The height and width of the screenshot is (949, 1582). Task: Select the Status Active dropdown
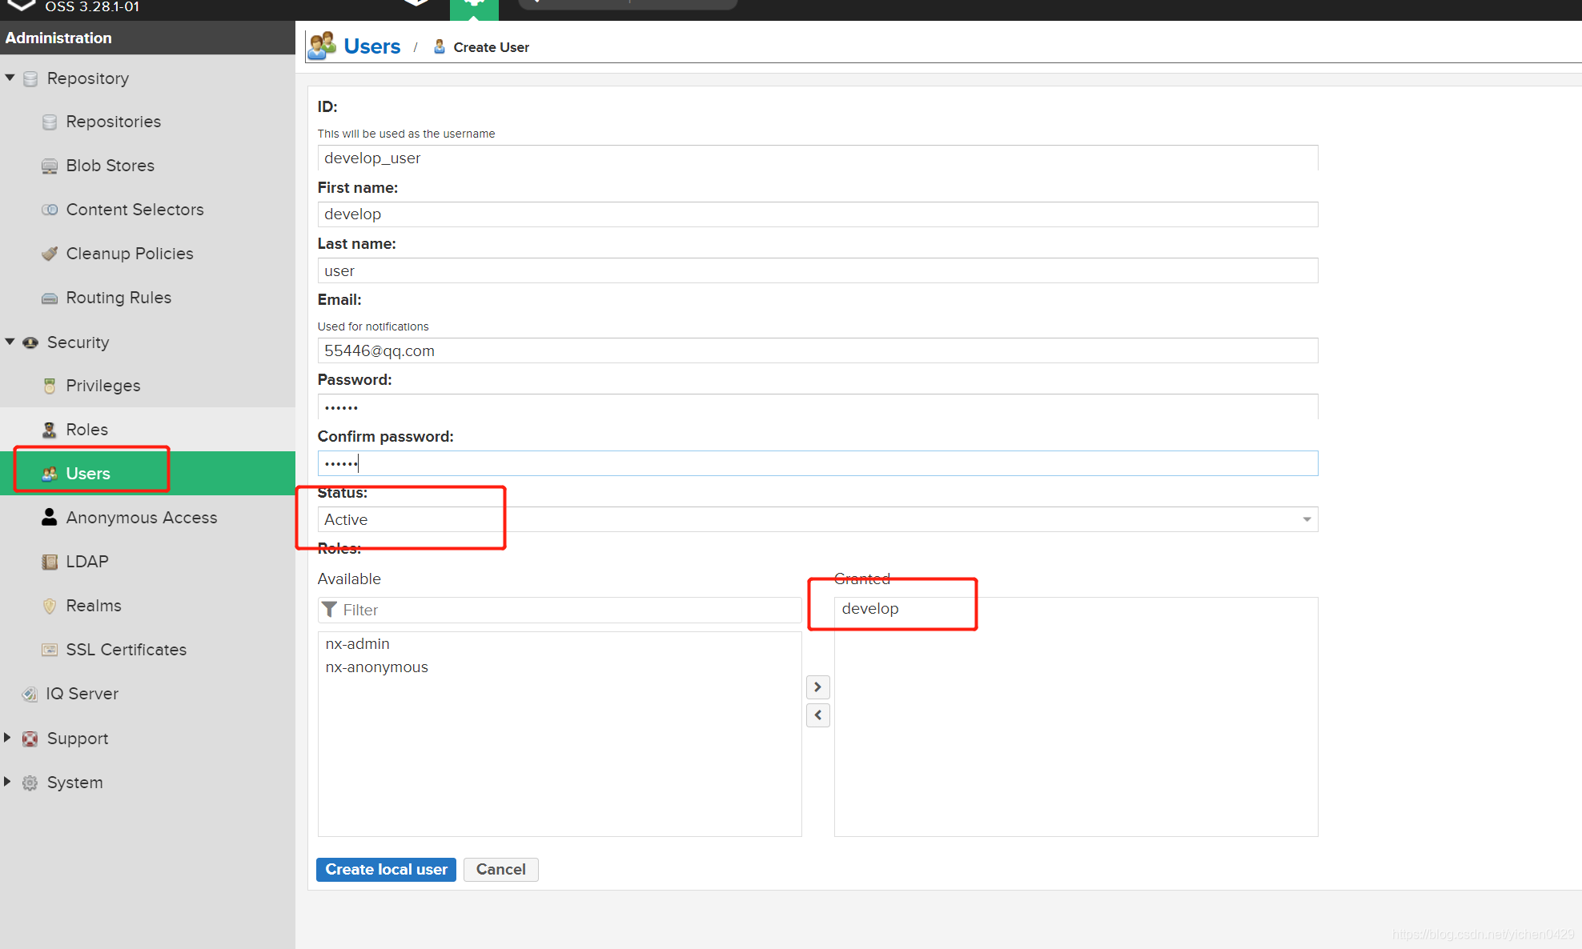point(817,519)
